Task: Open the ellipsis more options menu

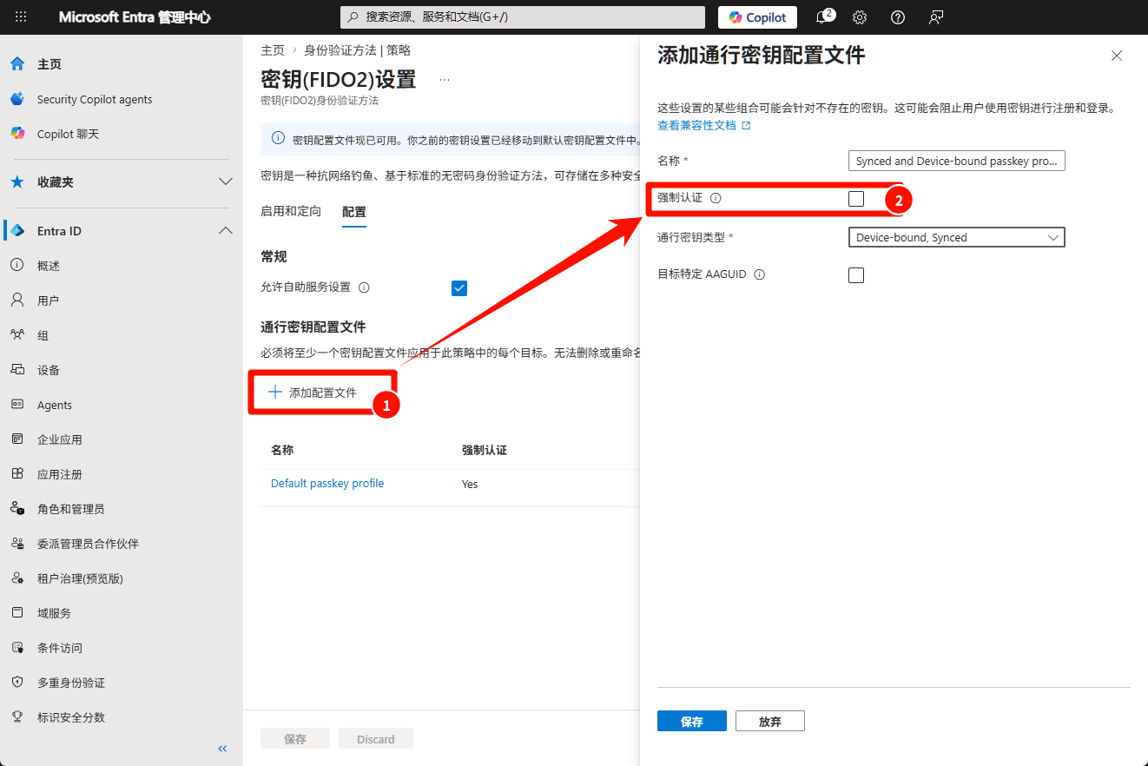Action: point(445,80)
